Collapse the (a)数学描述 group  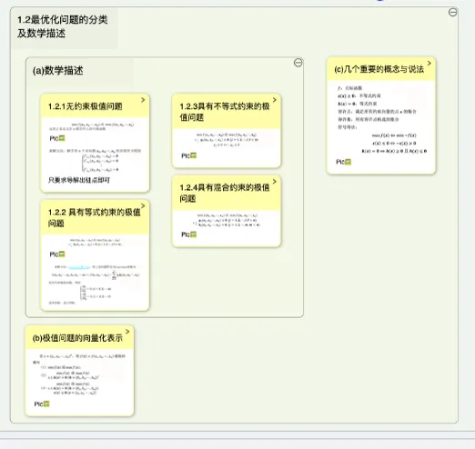point(298,63)
